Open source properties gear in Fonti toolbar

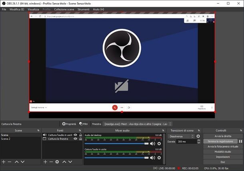pyautogui.click(x=57, y=162)
